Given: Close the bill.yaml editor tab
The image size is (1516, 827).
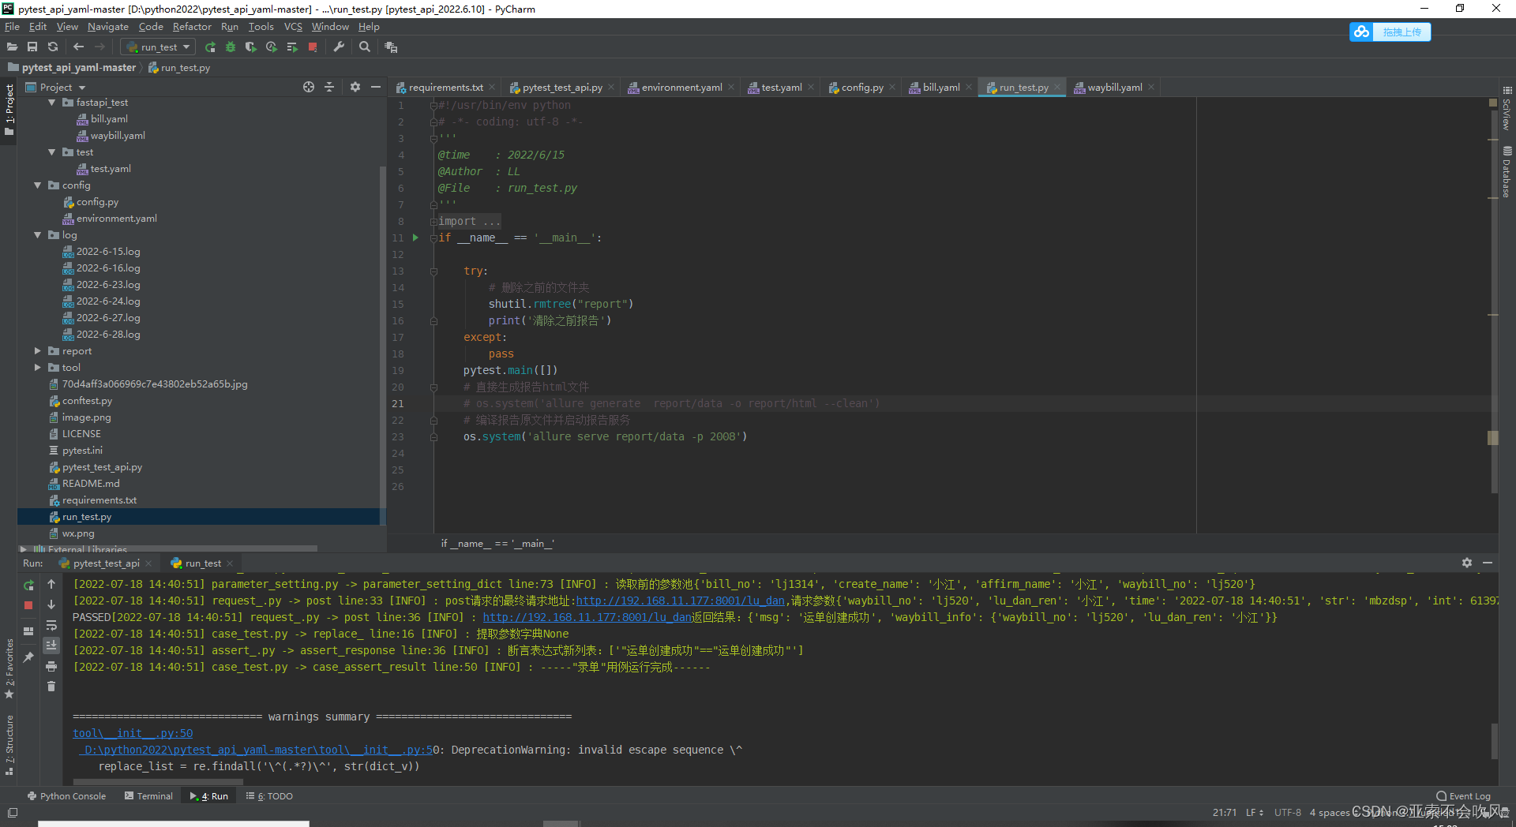Looking at the screenshot, I should 969,88.
